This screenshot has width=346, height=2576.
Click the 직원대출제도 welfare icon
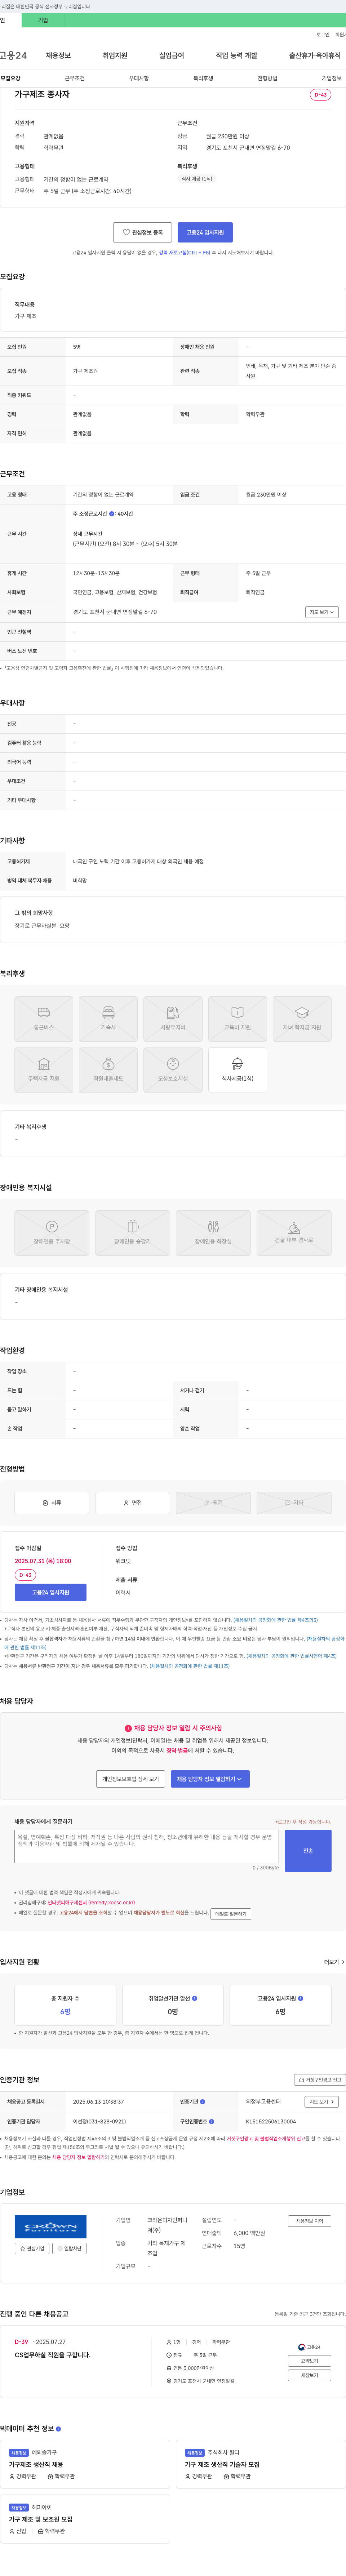(x=108, y=1070)
